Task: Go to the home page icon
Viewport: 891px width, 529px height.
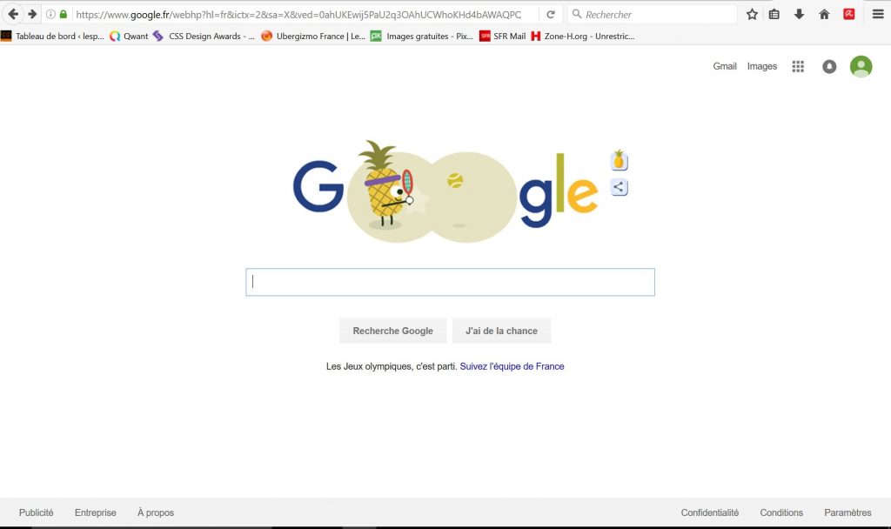Action: tap(824, 14)
